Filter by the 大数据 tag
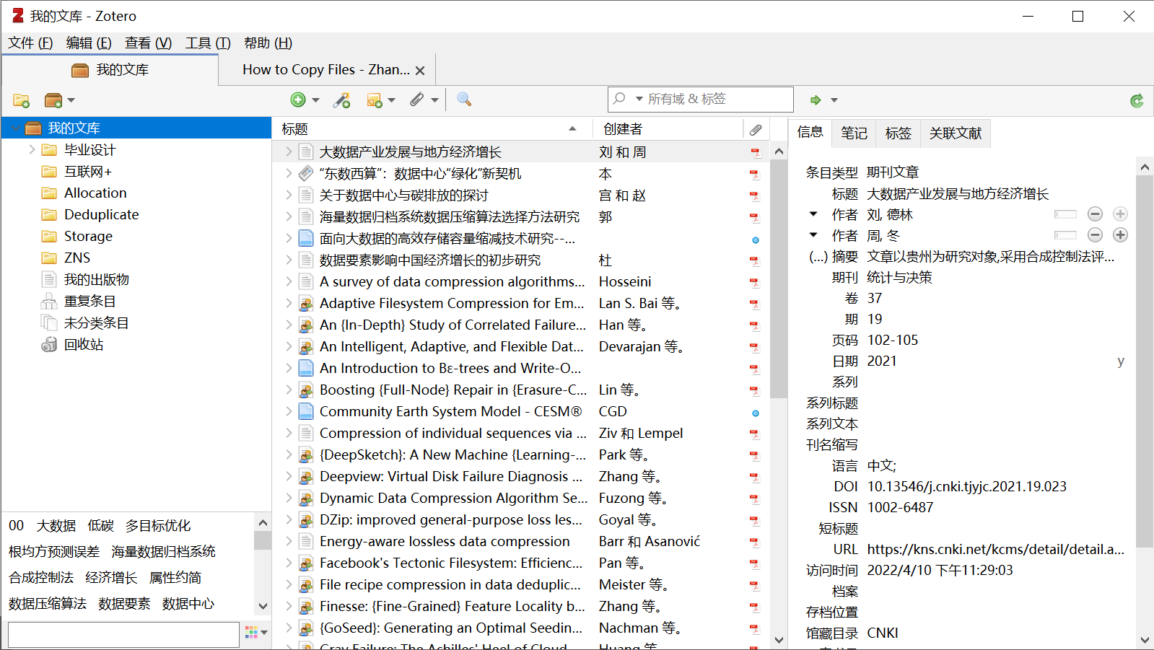 (x=56, y=526)
